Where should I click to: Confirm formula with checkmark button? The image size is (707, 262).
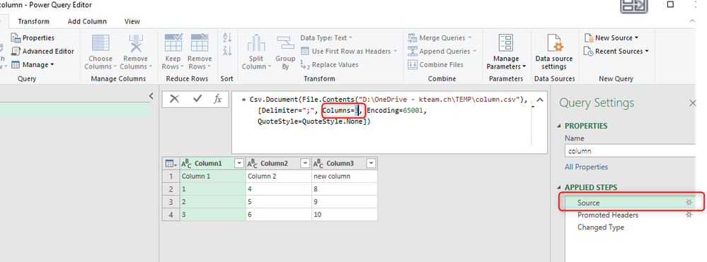pyautogui.click(x=197, y=100)
